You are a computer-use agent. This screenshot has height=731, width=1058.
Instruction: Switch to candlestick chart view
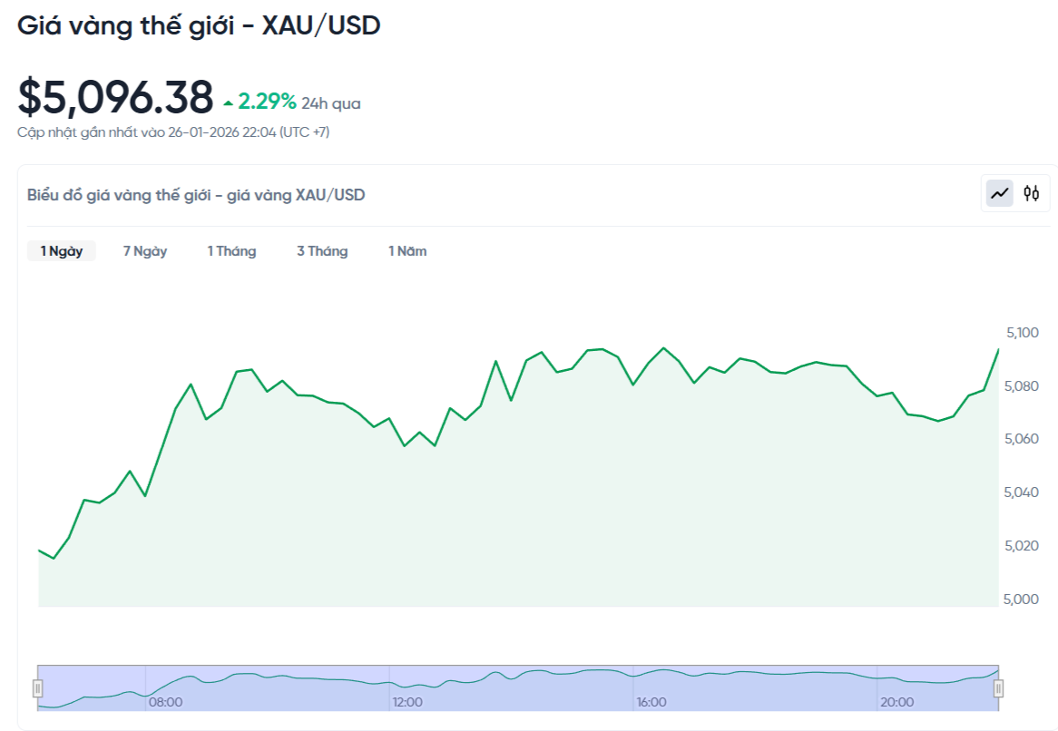(1032, 193)
